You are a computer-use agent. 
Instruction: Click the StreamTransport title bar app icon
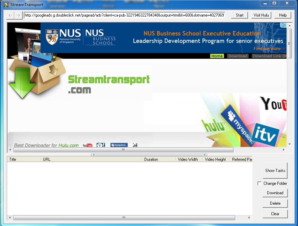click(6, 5)
